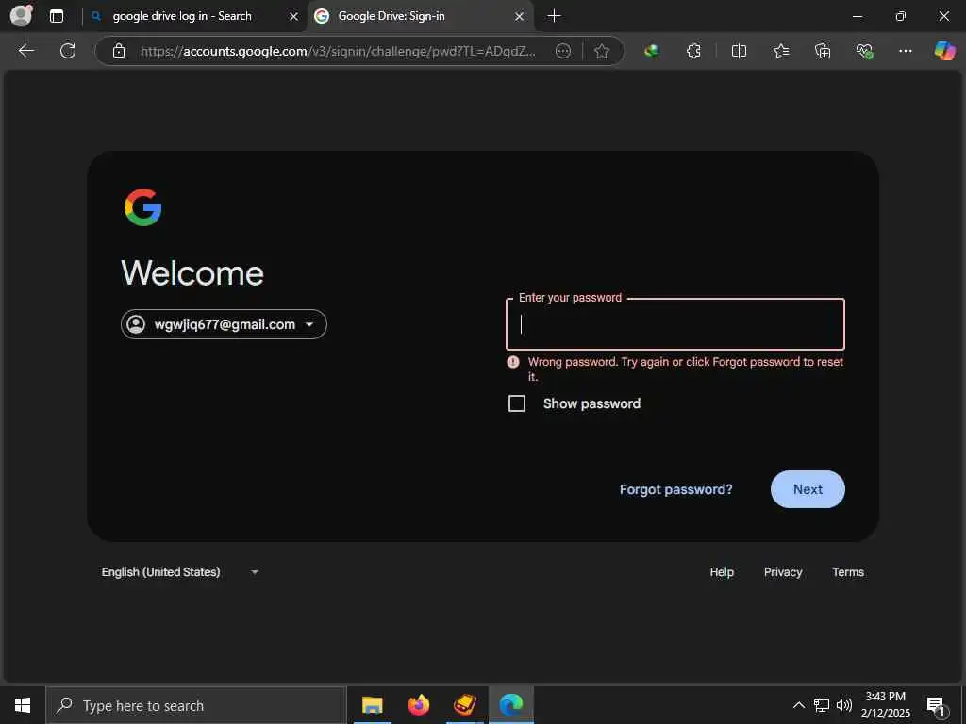Click the address bar URL
The image size is (966, 724).
[338, 51]
